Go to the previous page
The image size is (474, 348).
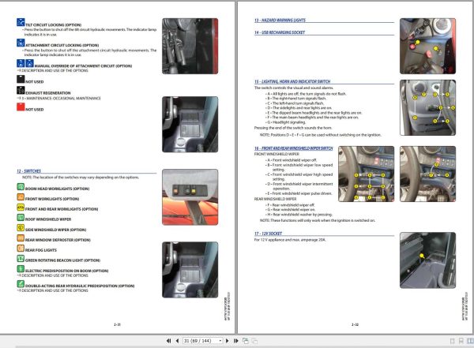[x=177, y=341]
